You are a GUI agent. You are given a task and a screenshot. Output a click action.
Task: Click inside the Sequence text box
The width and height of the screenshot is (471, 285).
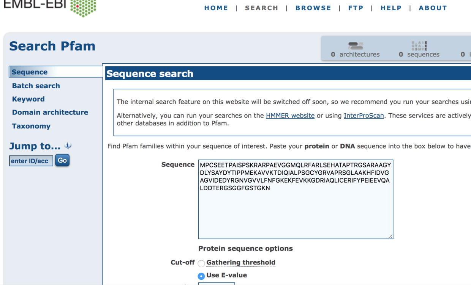[x=296, y=212]
